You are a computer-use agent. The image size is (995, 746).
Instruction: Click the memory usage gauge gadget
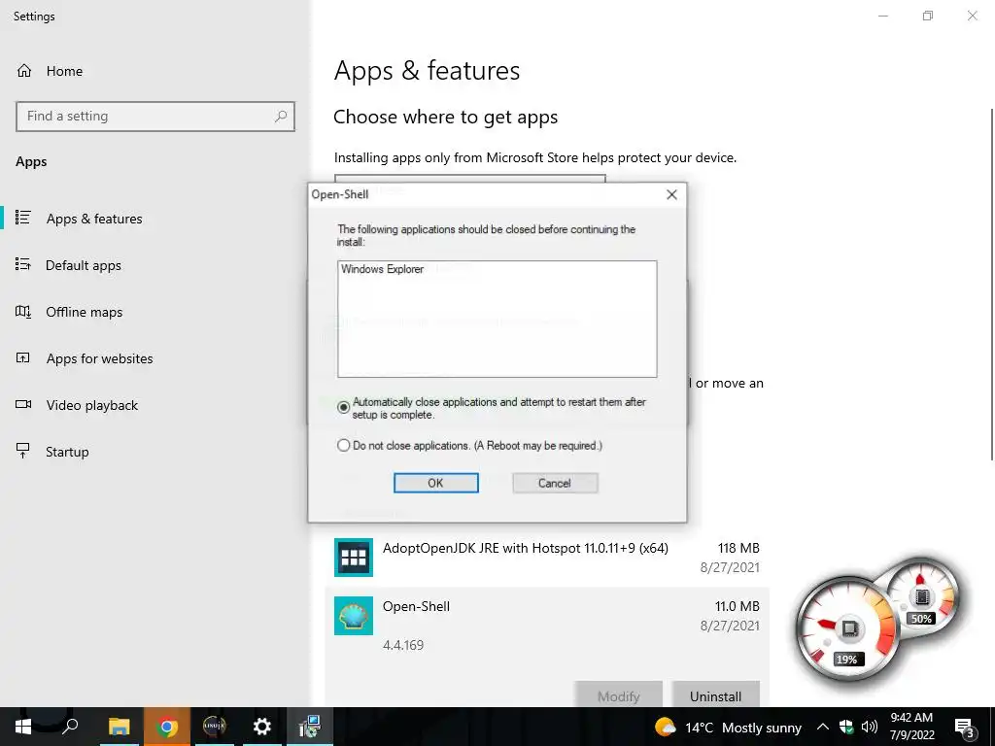point(922,598)
